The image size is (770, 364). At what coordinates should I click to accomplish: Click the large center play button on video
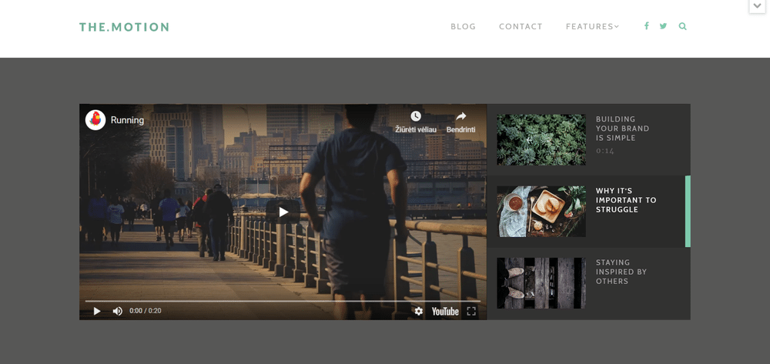tap(283, 212)
